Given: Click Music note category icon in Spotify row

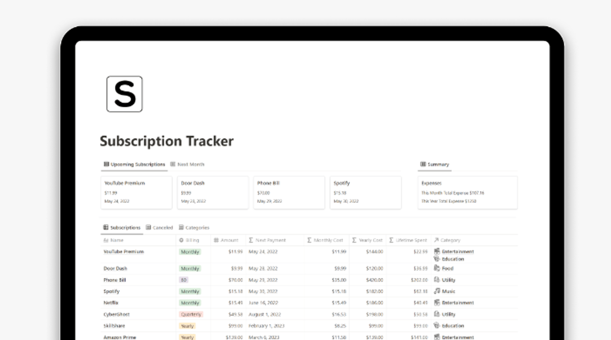Looking at the screenshot, I should [437, 291].
